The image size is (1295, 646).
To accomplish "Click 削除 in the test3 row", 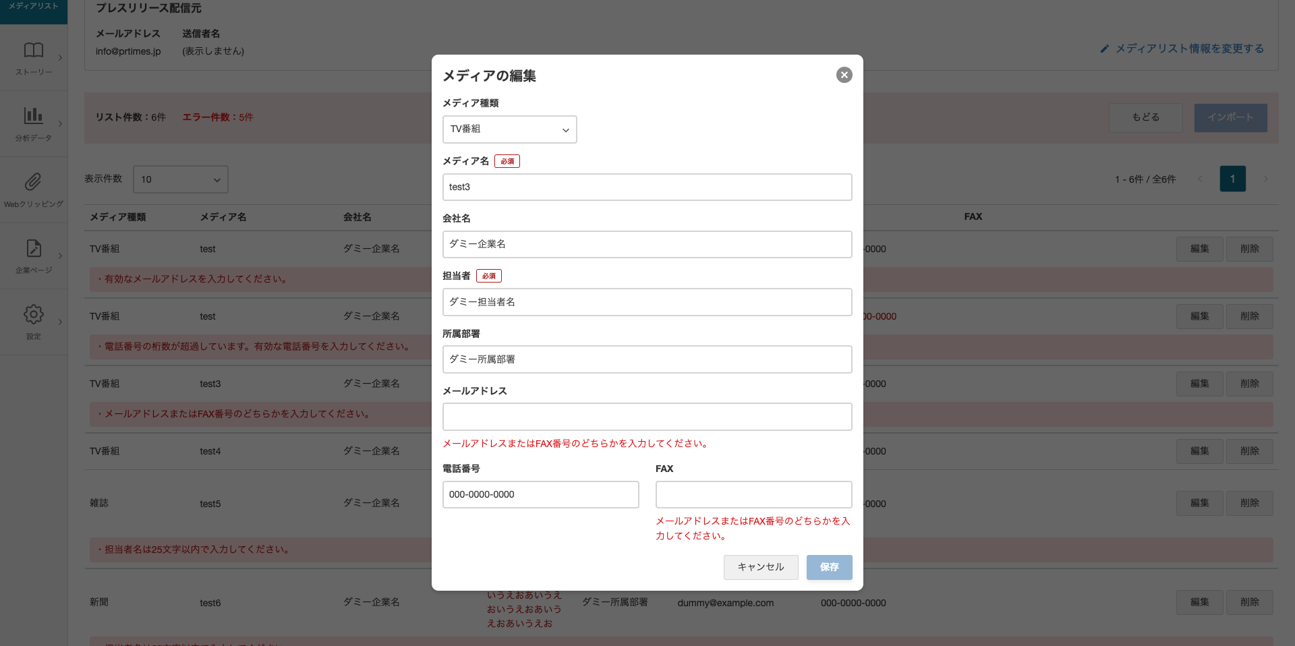I will coord(1249,384).
